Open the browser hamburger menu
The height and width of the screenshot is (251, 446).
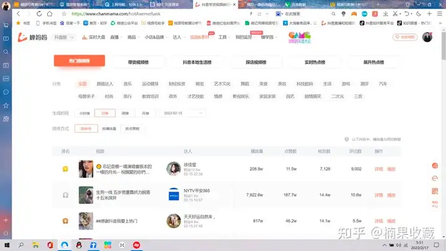(x=440, y=14)
